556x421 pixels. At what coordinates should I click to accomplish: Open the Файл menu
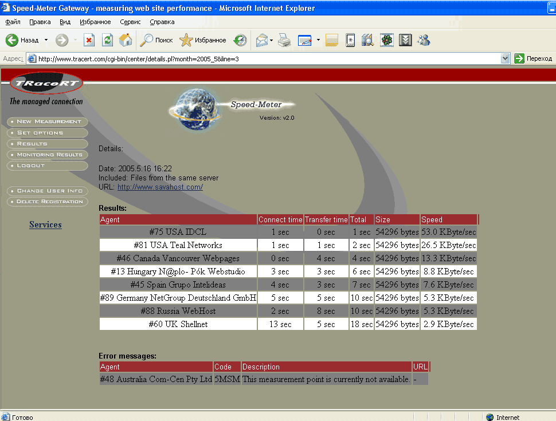(13, 22)
